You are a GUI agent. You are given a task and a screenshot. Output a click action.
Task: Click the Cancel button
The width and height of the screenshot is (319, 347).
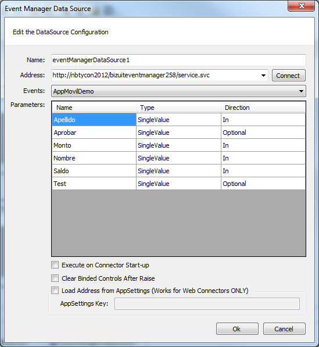pyautogui.click(x=284, y=329)
